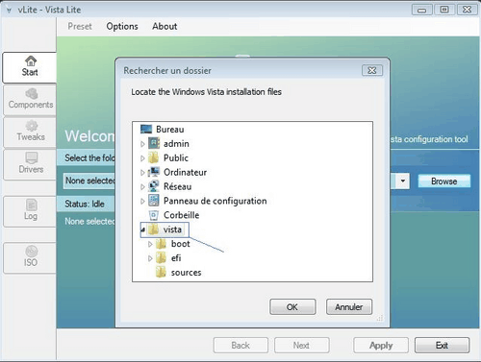Expand the Panneau de configuration node
The width and height of the screenshot is (481, 362).
point(142,202)
